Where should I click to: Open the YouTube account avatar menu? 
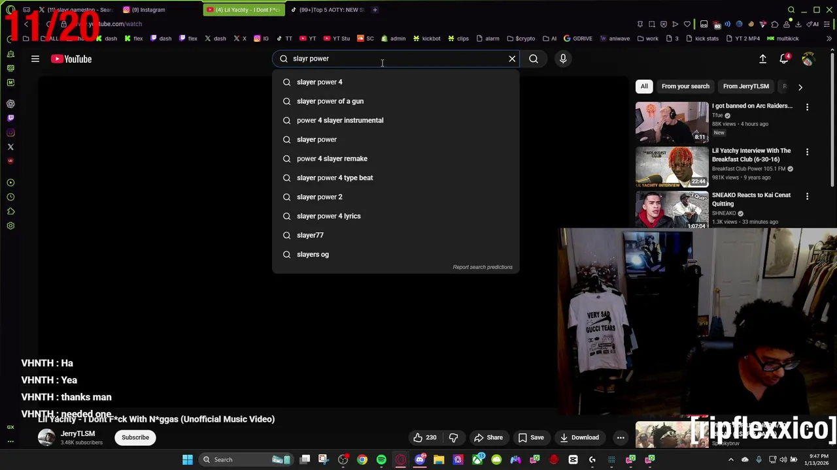click(x=808, y=59)
